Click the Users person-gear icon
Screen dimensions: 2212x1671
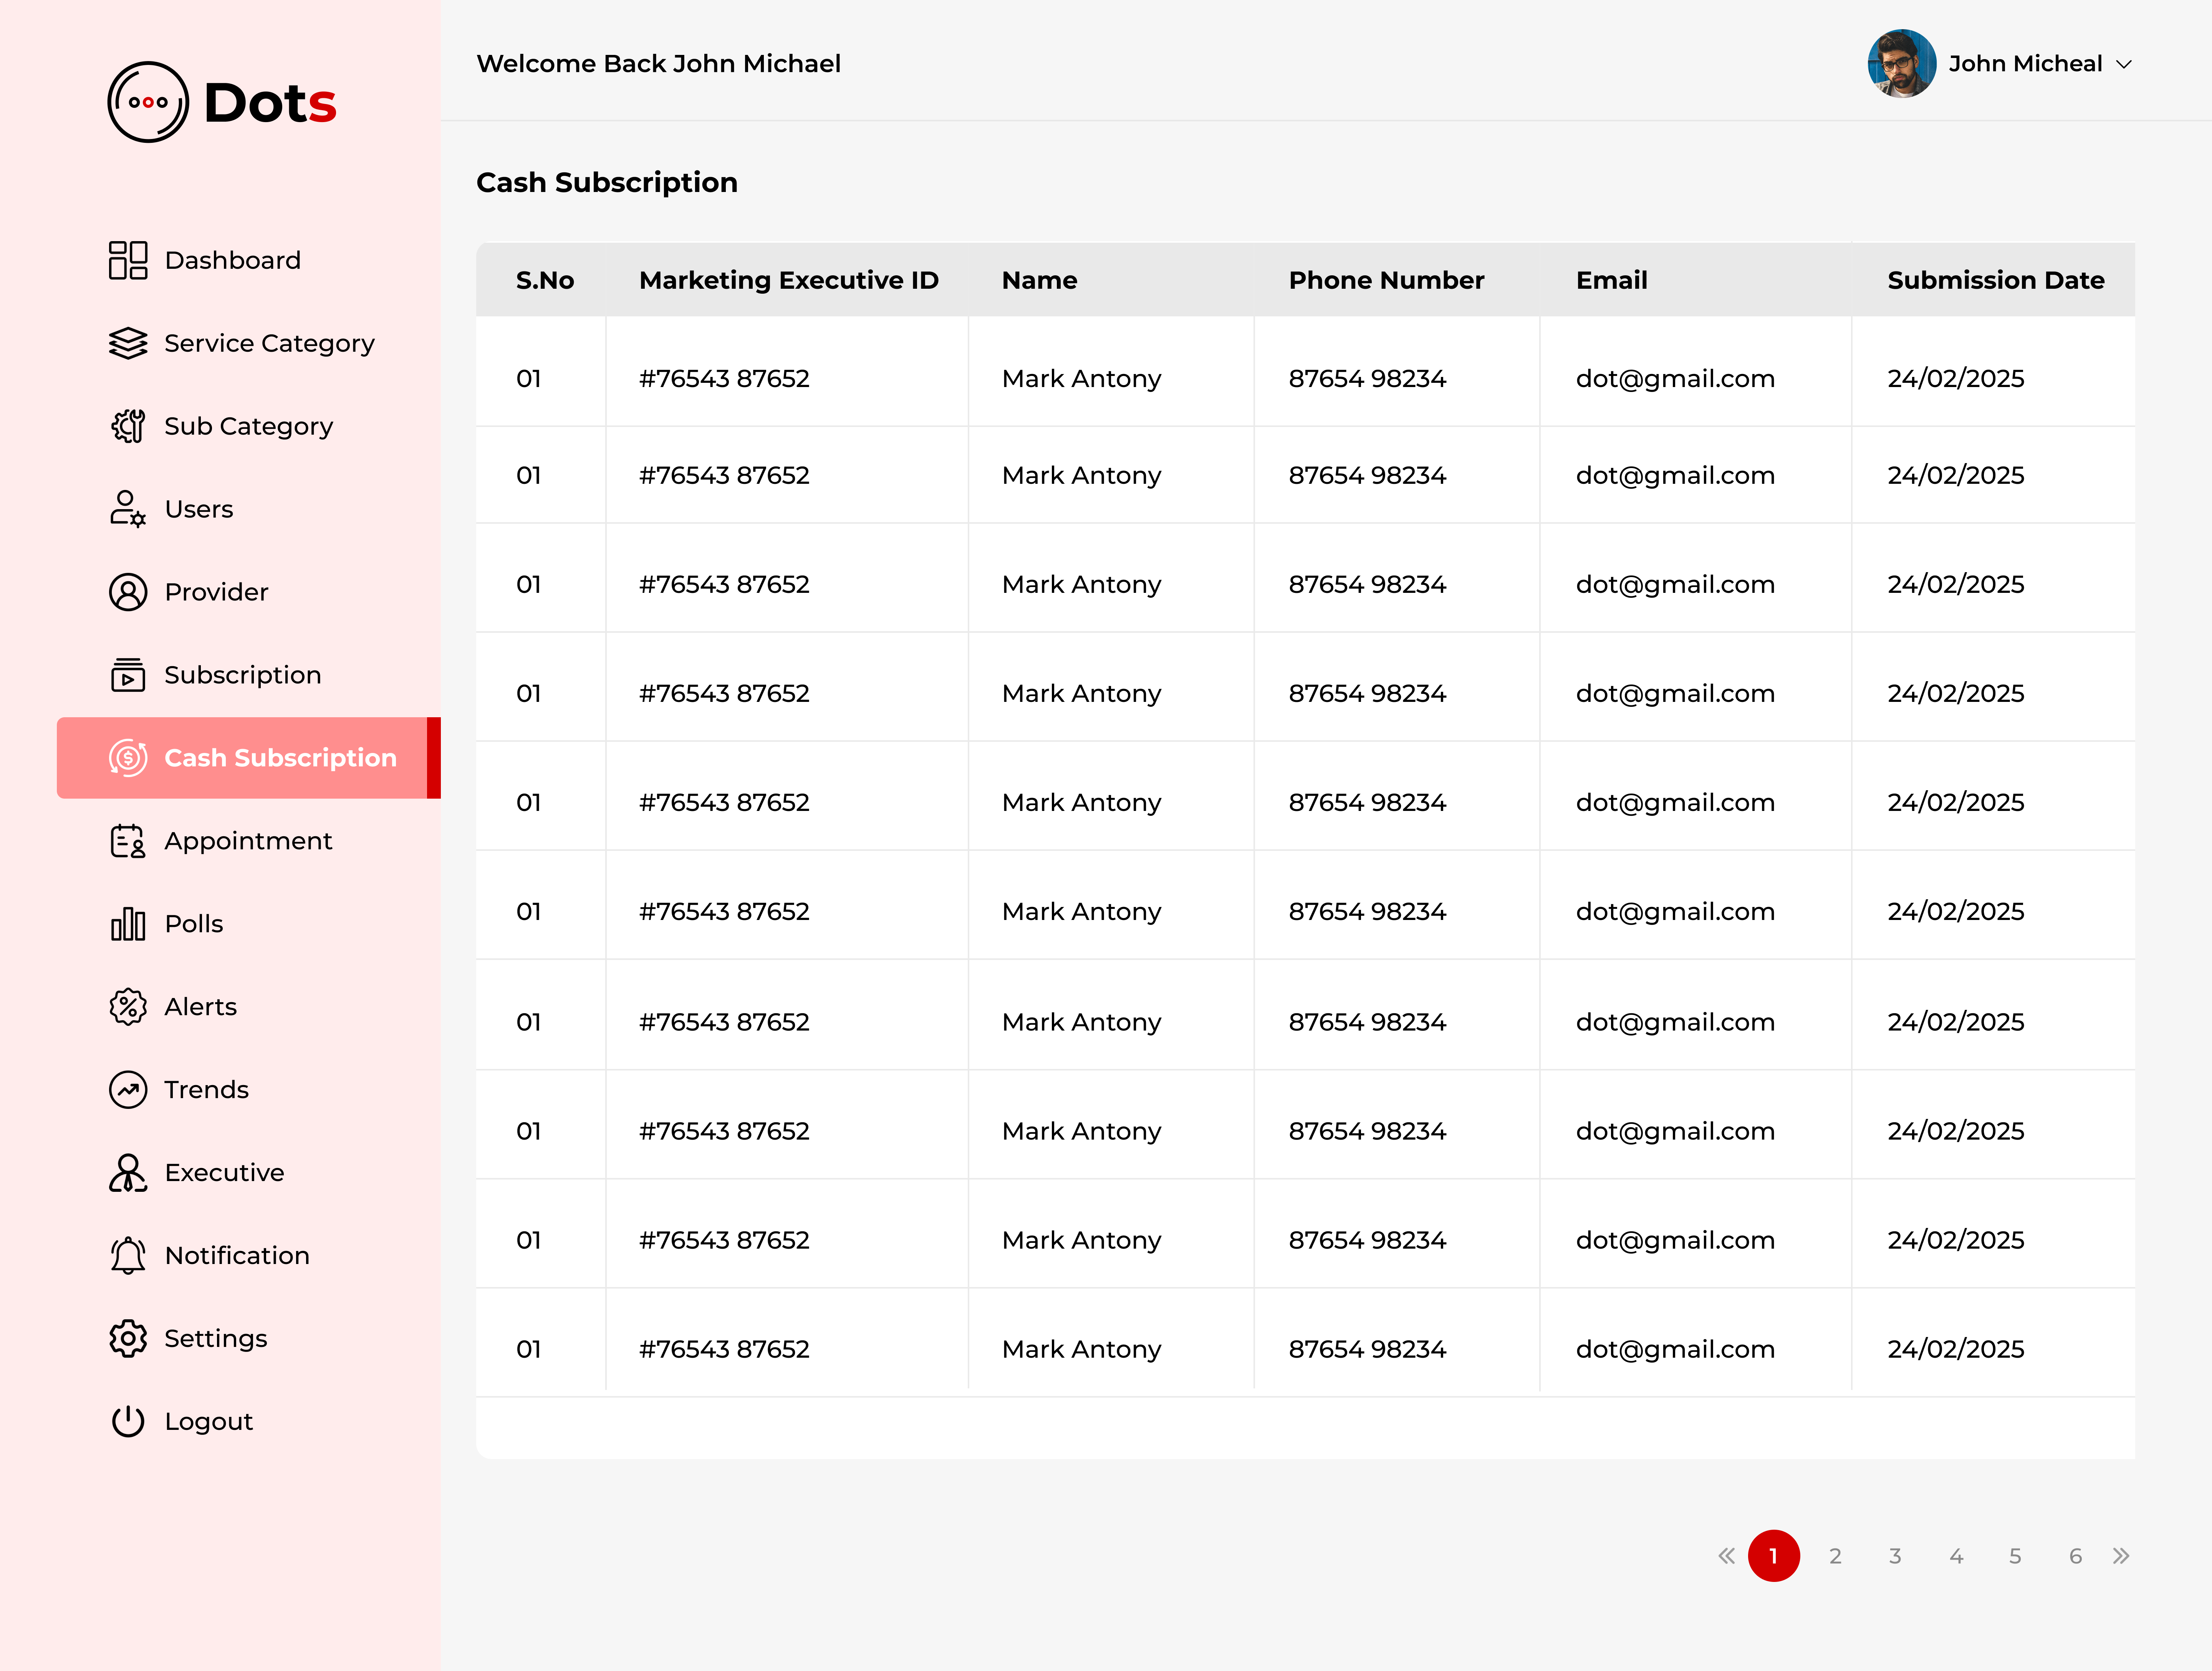(128, 509)
